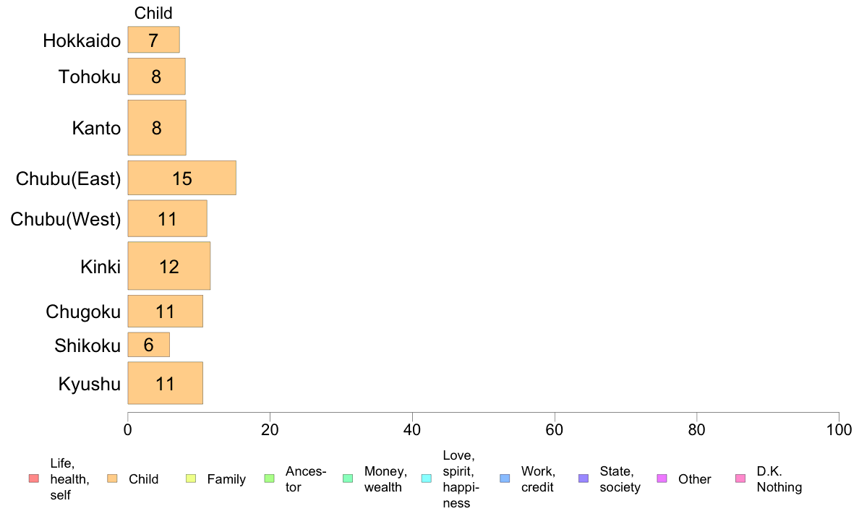859x532 pixels.
Task: Select the Hokkaido bar with value 7
Action: pos(153,40)
